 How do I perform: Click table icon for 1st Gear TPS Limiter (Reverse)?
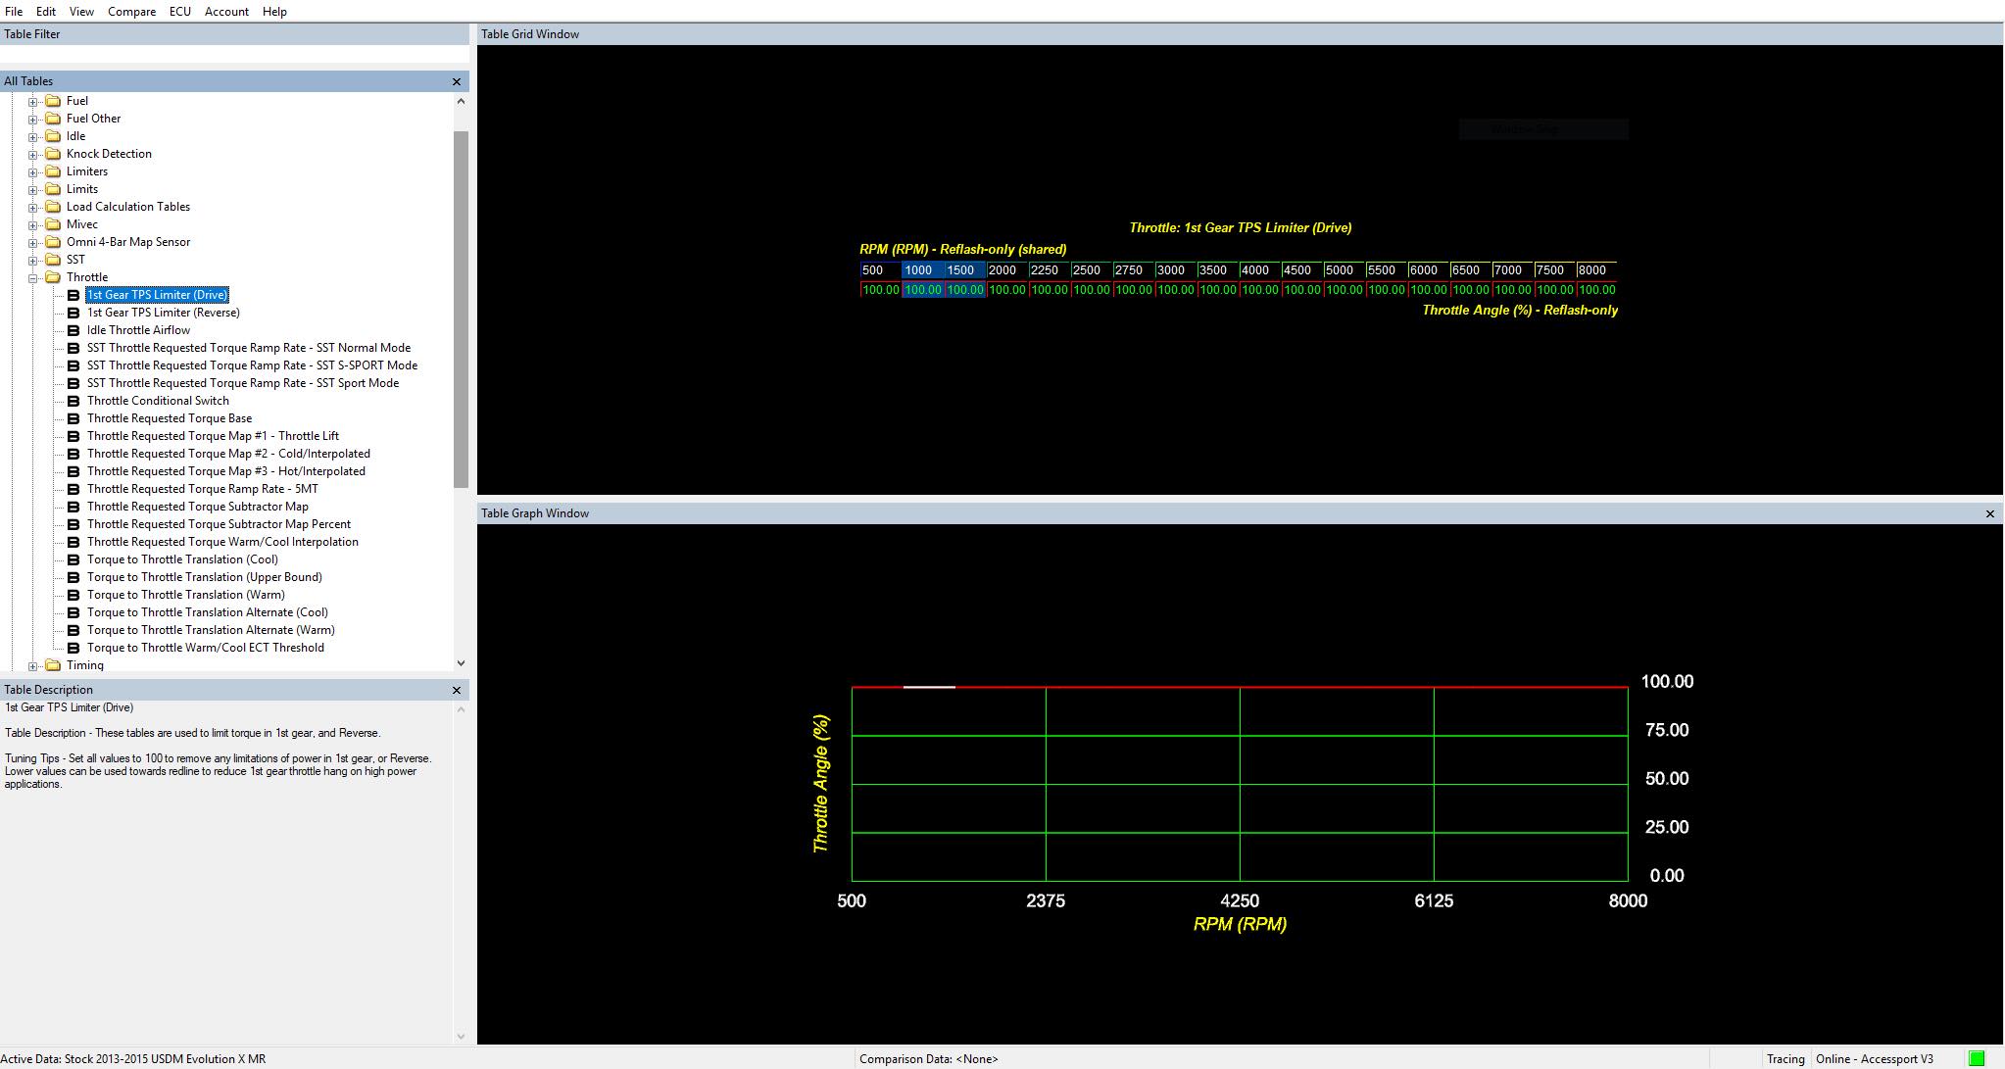tap(73, 313)
